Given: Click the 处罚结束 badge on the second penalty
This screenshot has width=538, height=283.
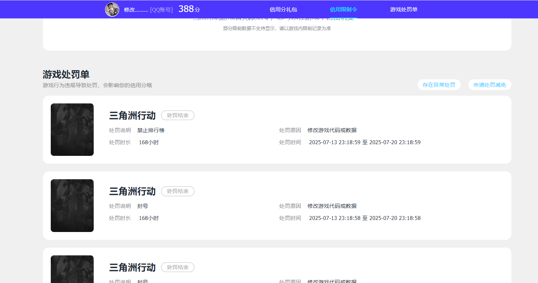Looking at the screenshot, I should point(177,191).
